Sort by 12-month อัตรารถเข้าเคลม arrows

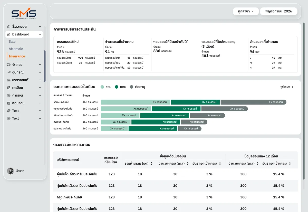click(290, 164)
